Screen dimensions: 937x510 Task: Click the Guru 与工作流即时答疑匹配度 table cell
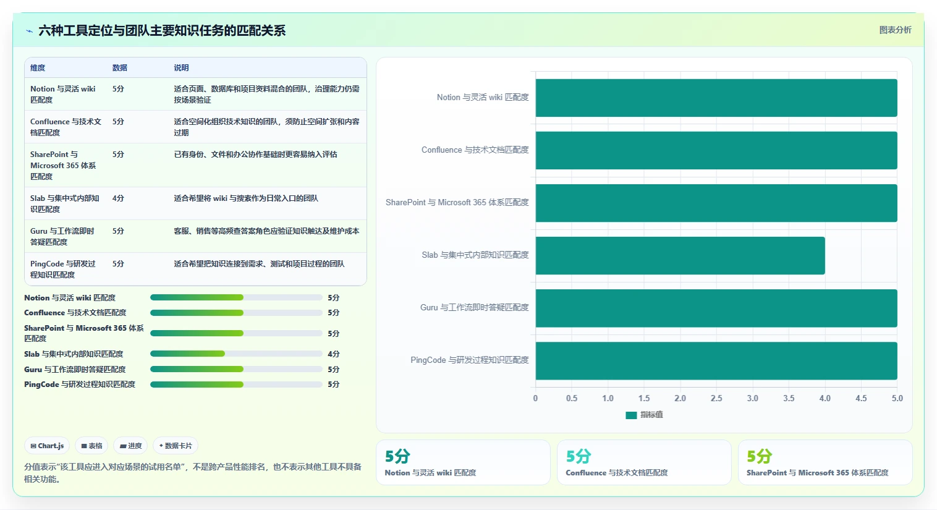coord(66,236)
